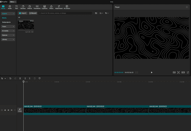
Task: Enter fullscreen preview in the Player
Action: (188, 72)
